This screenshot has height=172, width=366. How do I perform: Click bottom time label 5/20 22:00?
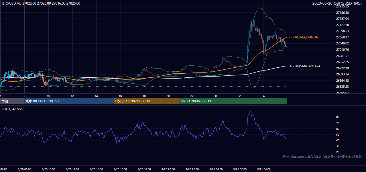(x=192, y=169)
